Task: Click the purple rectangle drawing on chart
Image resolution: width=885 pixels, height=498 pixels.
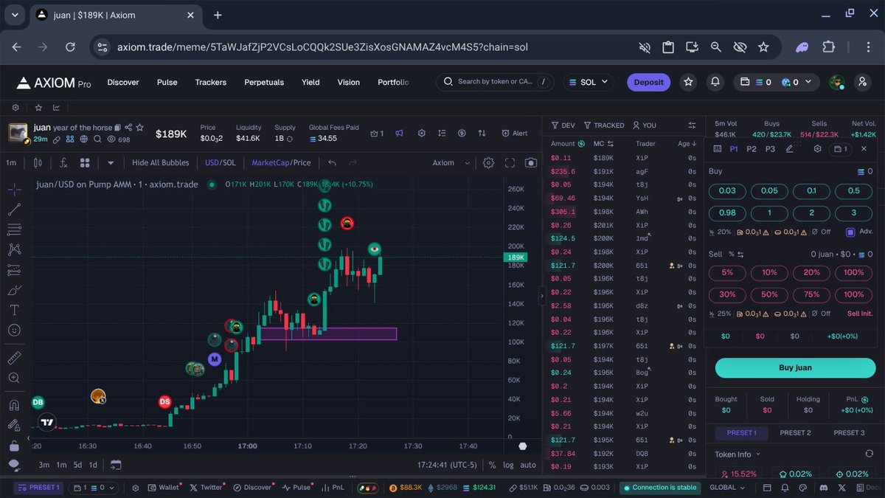Action: tap(328, 334)
